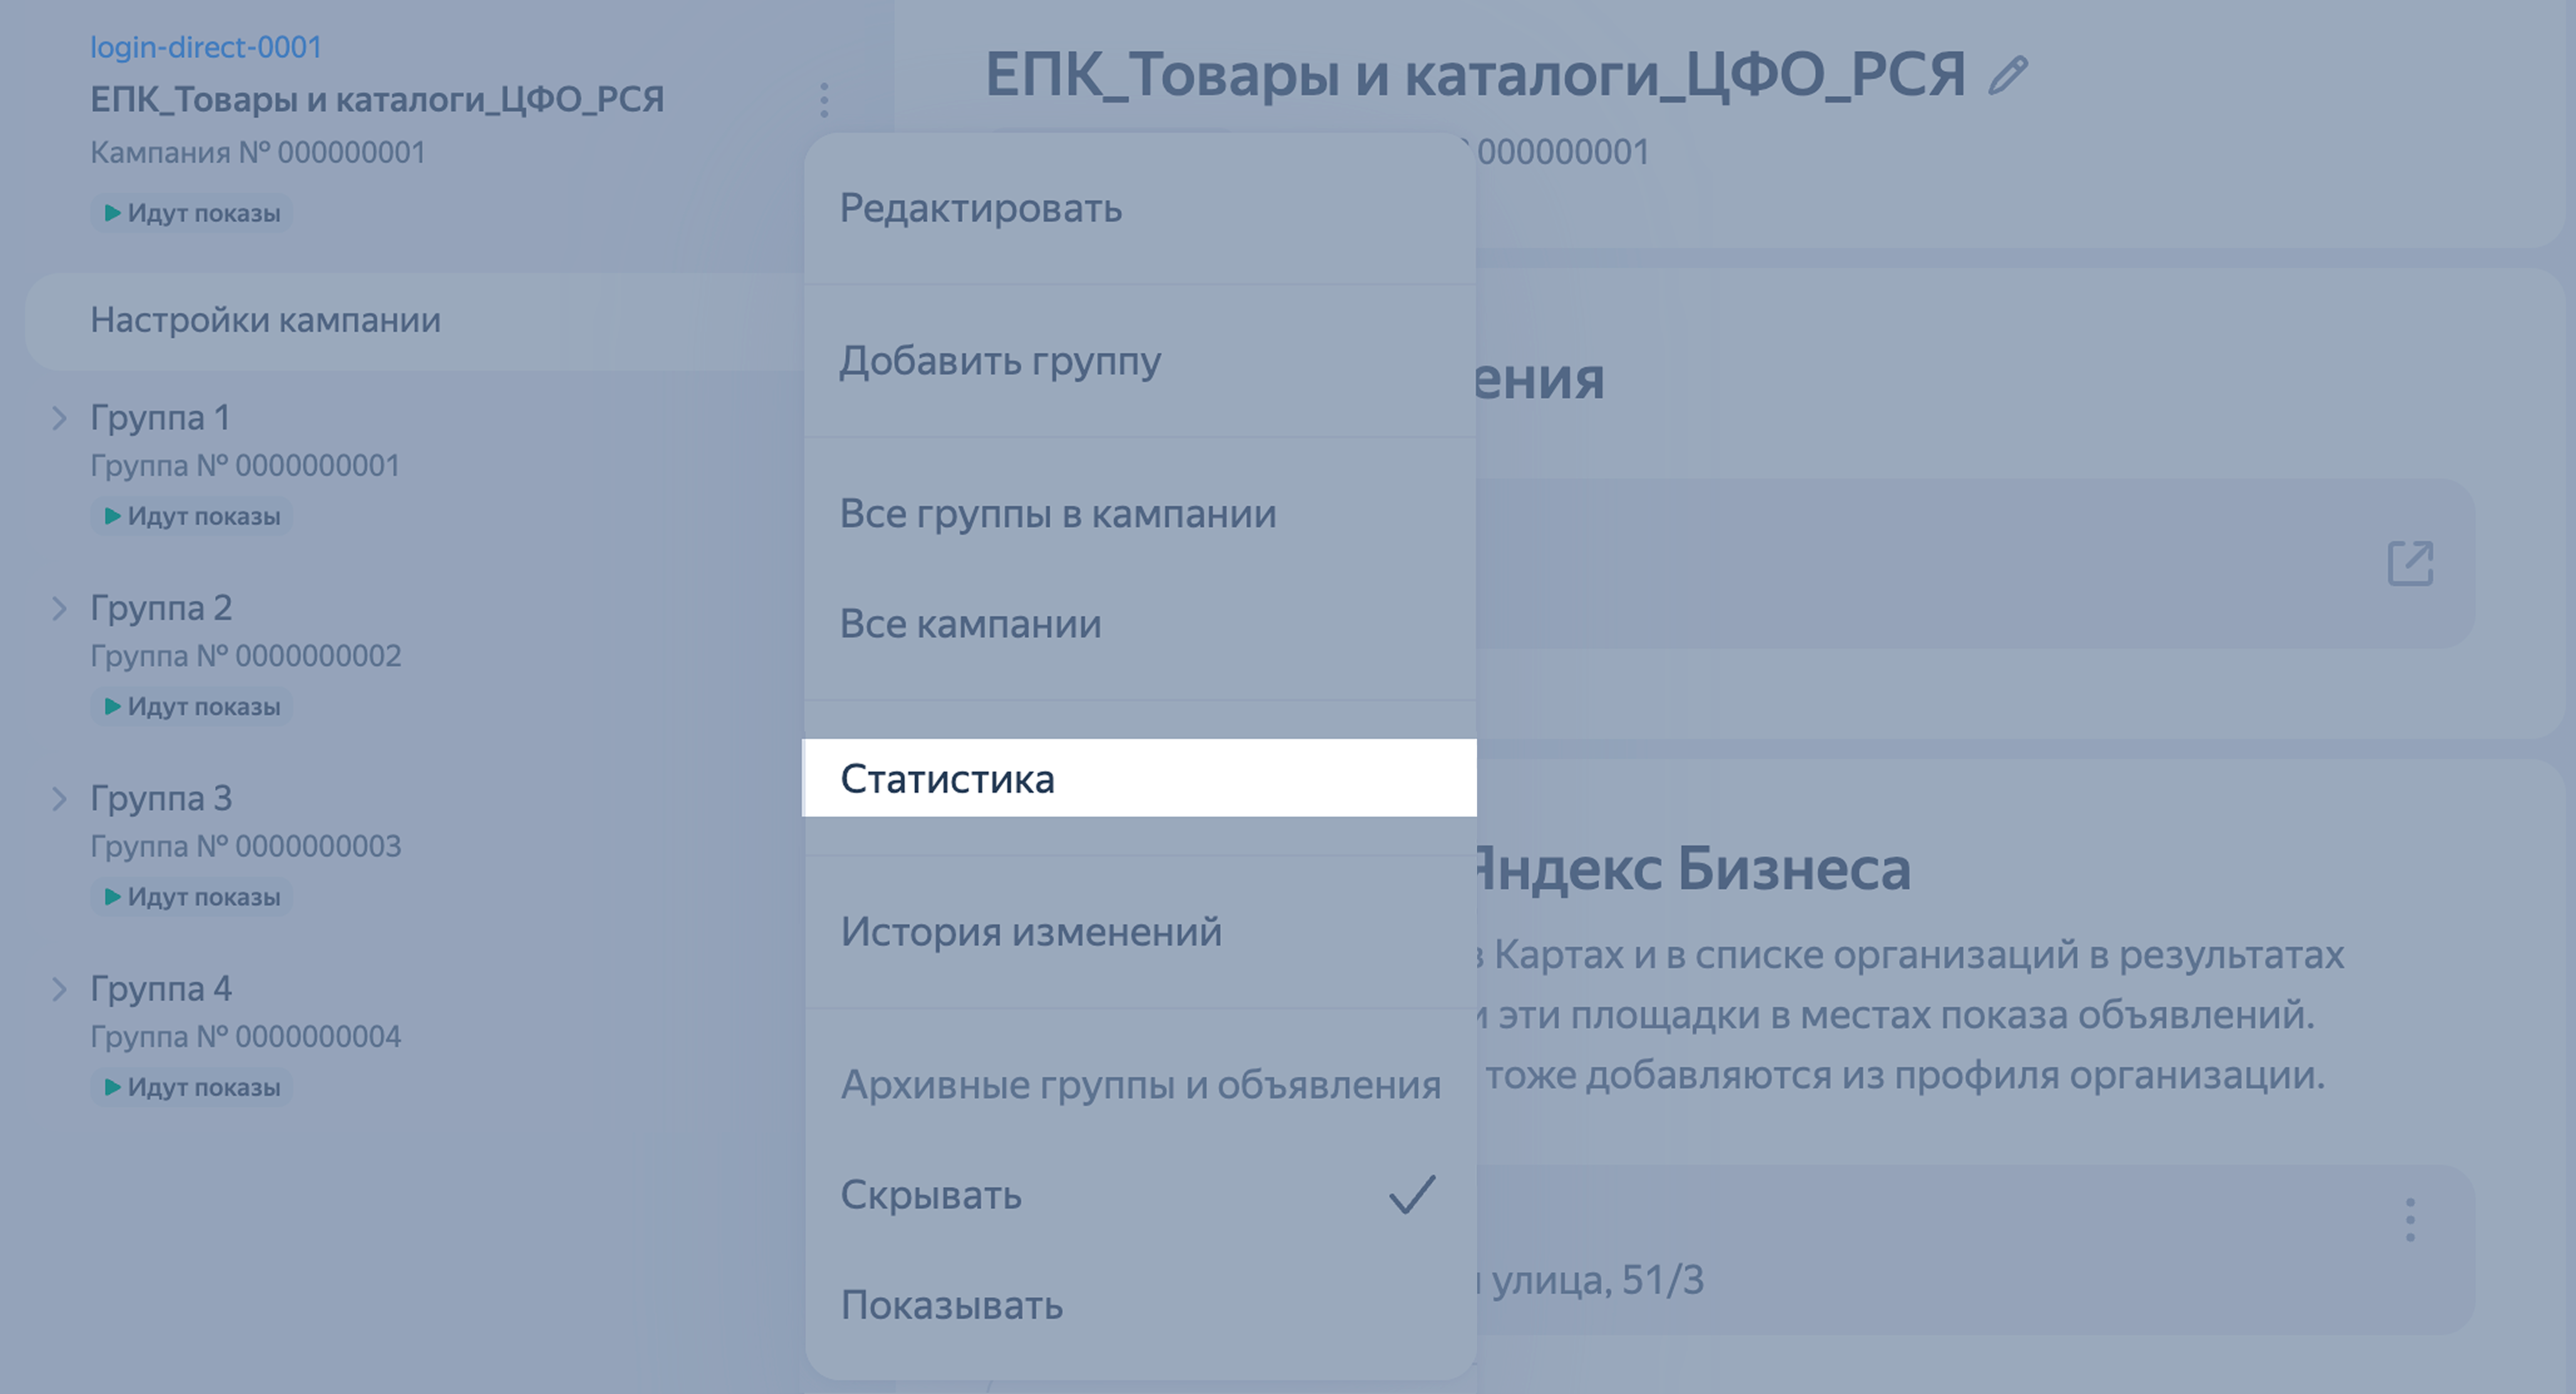The image size is (2576, 1394).
Task: Click Идут показы badge under Группа 3
Action: tap(192, 897)
